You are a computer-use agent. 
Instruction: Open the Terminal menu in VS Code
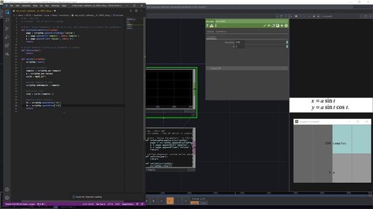pyautogui.click(x=55, y=5)
